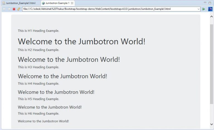Click the H3 'Welcome to the Jumbotron World!' heading

pyautogui.click(x=62, y=76)
